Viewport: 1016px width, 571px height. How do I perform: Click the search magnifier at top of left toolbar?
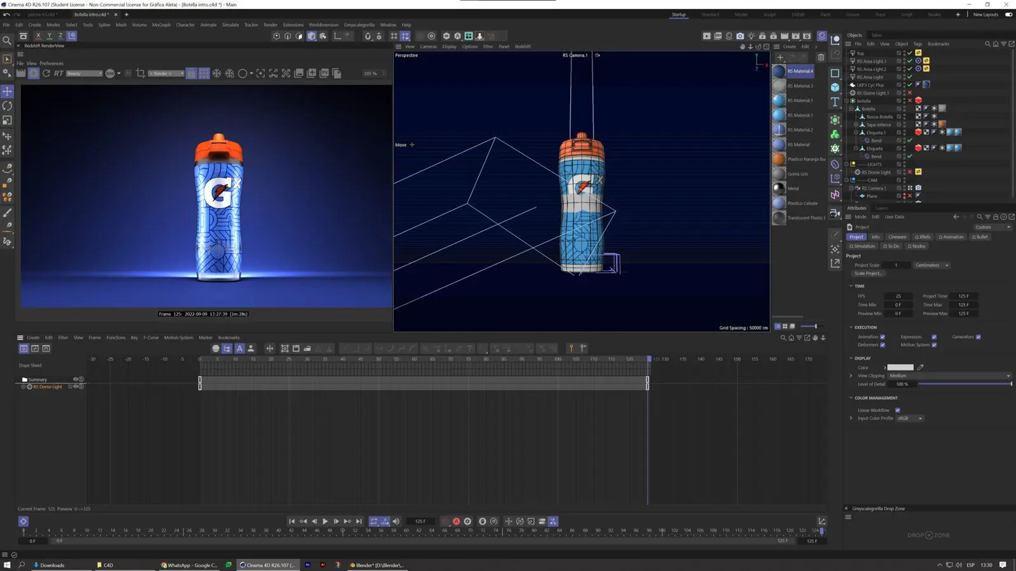coord(7,41)
